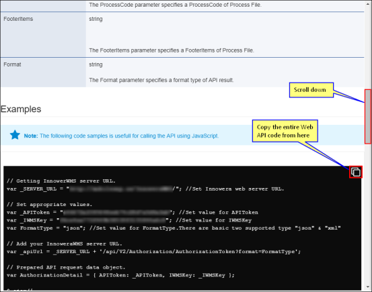Click the 'var AuthorizationDetail' code line

(120, 275)
